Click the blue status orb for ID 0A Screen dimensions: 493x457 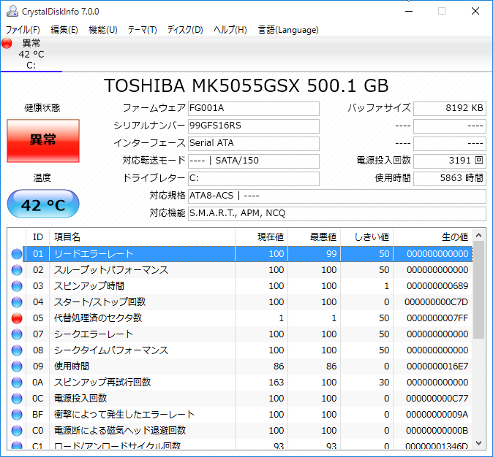(17, 383)
